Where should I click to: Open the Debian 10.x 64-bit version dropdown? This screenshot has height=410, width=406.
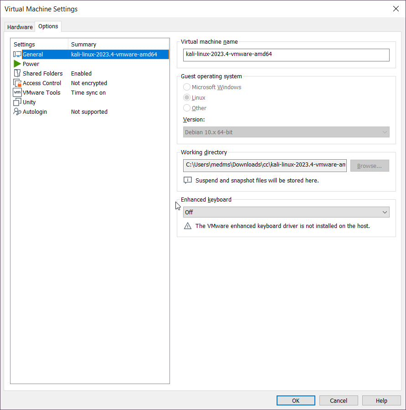tap(286, 132)
